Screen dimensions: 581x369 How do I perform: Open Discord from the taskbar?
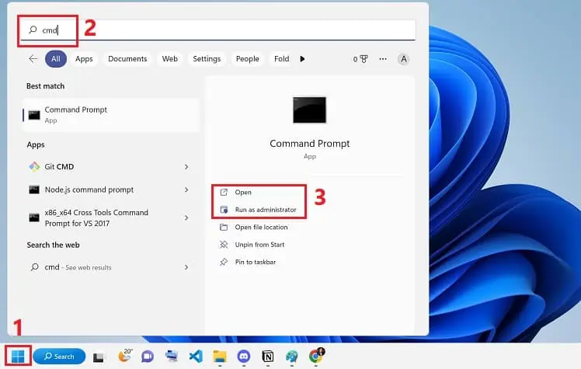tap(243, 356)
